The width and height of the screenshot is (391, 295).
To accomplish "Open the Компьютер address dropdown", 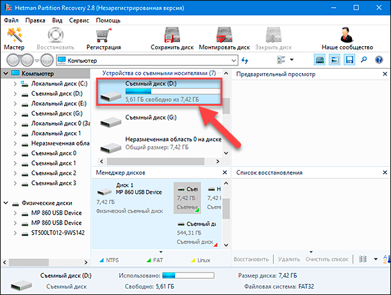I will [233, 61].
